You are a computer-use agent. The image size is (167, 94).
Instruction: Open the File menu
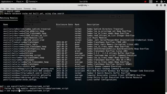point(2,9)
